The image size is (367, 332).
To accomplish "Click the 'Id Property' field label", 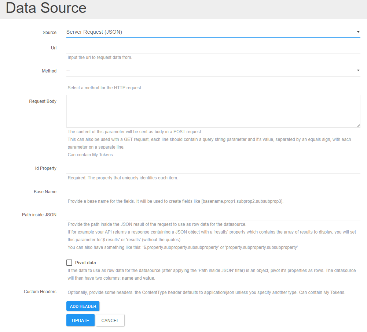I will coord(45,168).
